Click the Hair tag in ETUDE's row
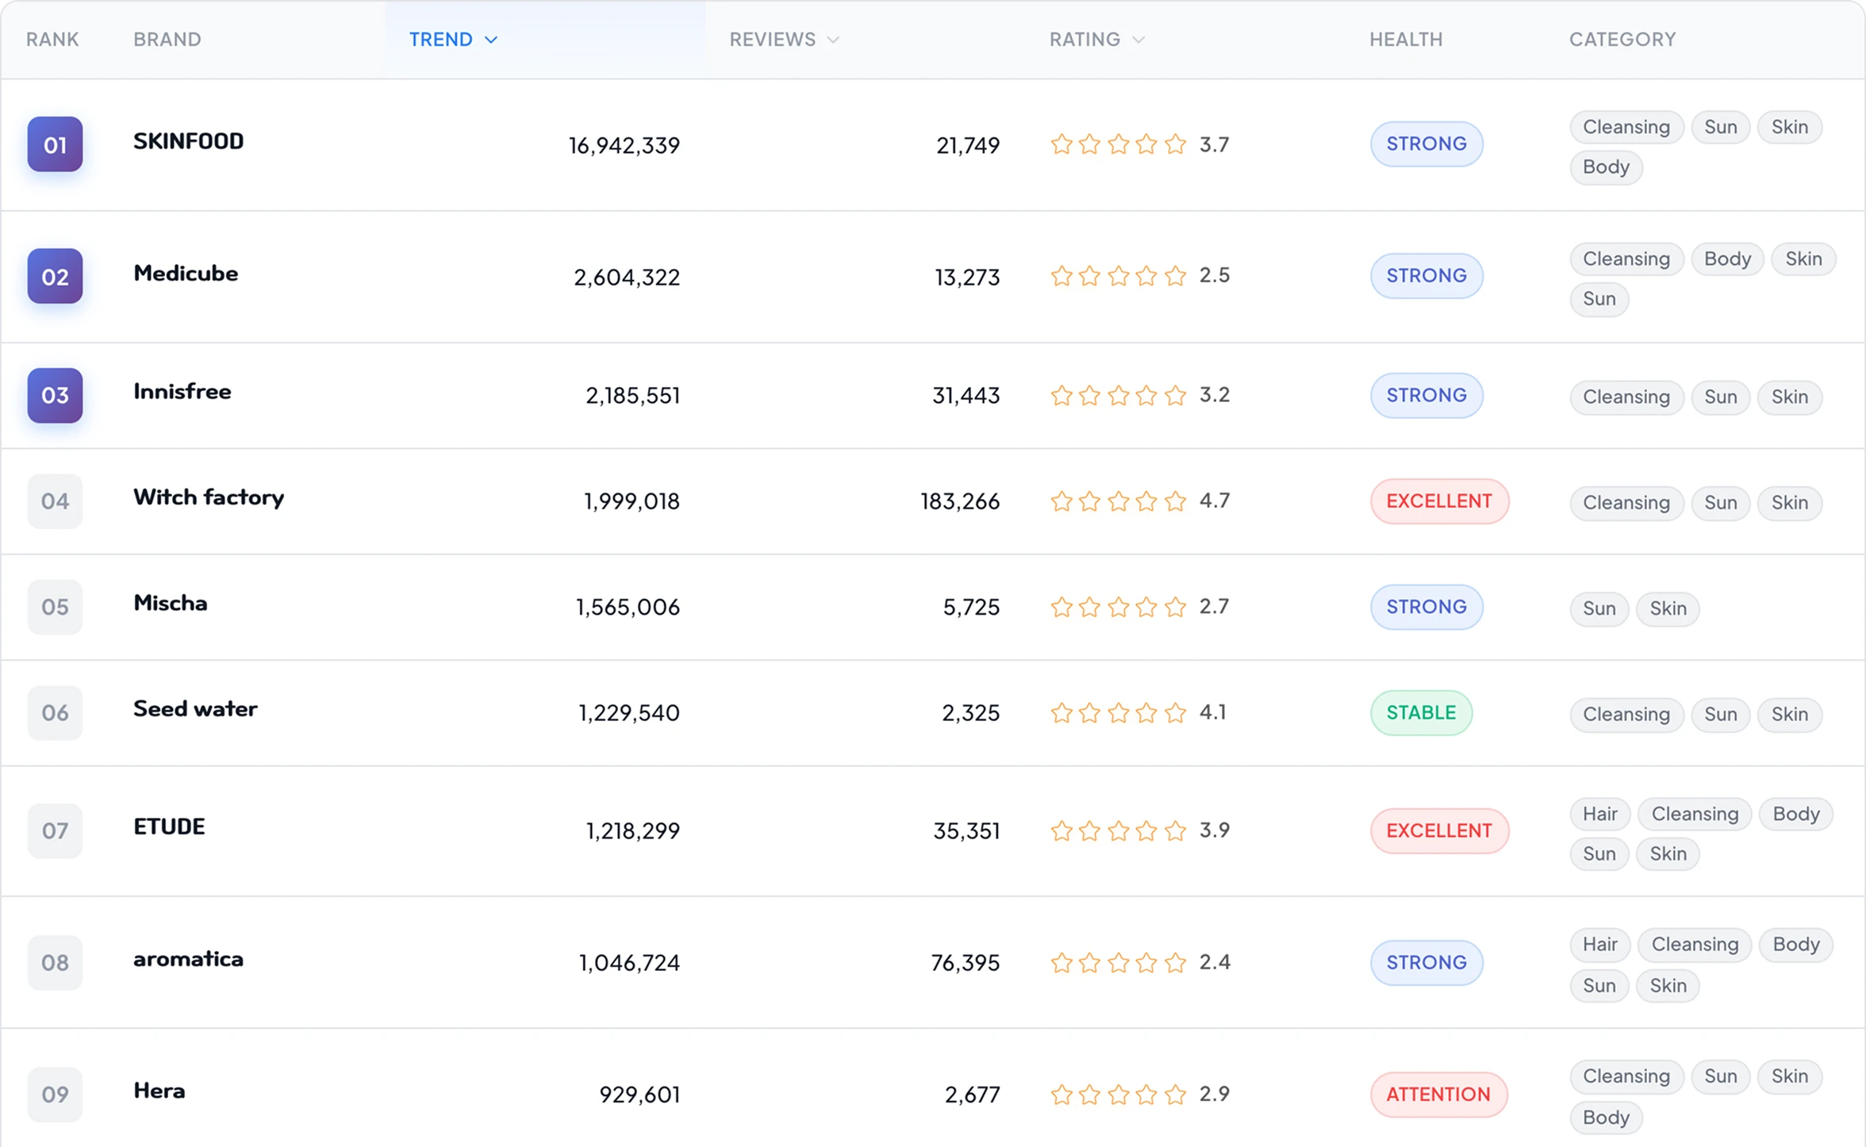1866x1147 pixels. 1599,814
